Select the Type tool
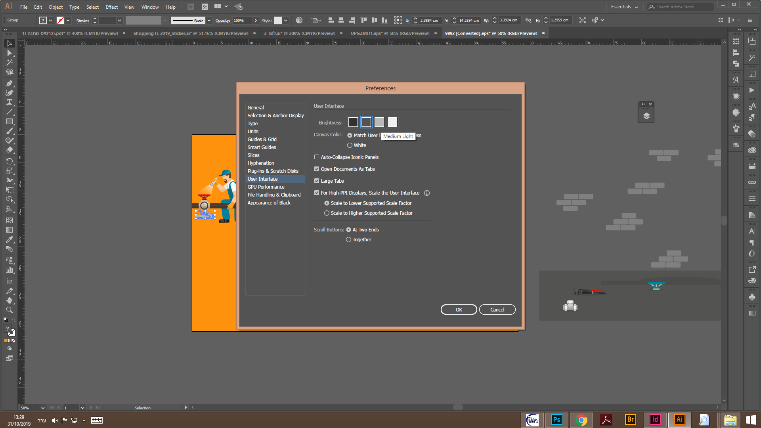The height and width of the screenshot is (428, 761). 10,102
